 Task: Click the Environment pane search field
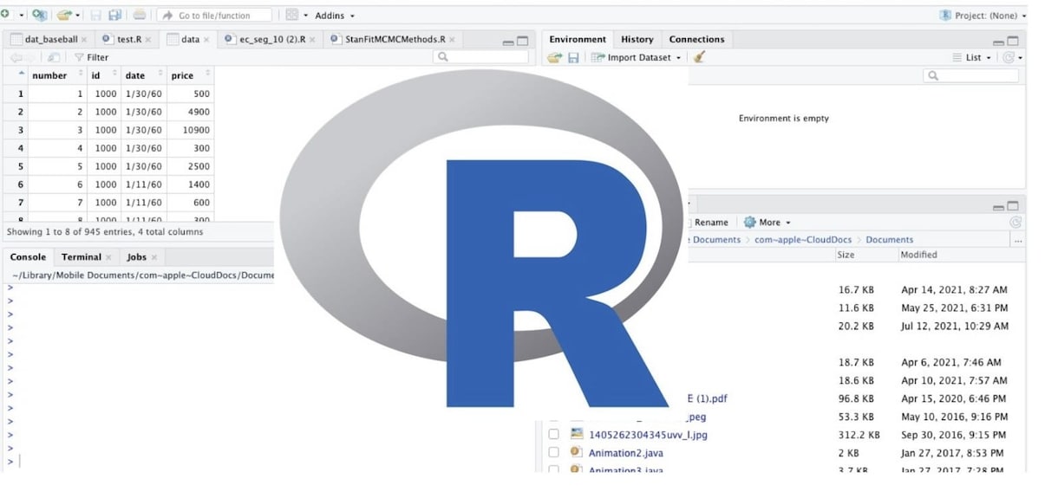coord(971,75)
